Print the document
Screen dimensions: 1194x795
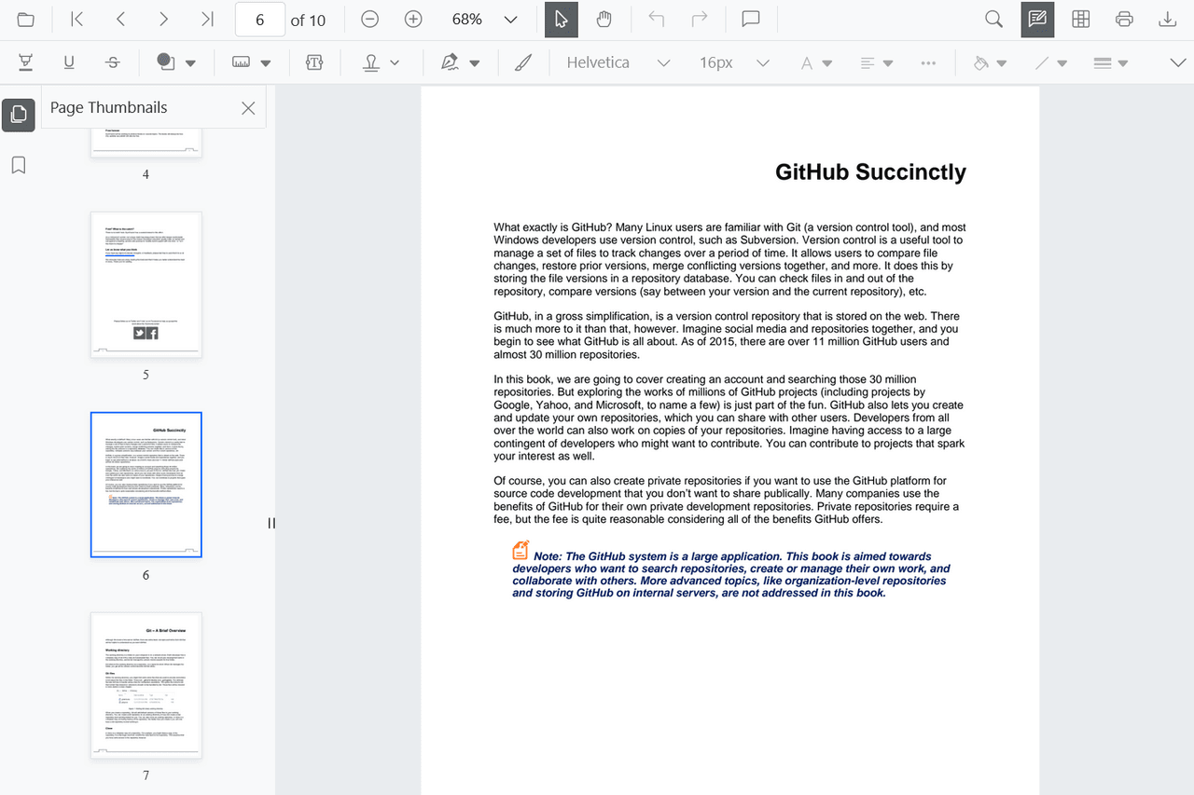(x=1124, y=20)
